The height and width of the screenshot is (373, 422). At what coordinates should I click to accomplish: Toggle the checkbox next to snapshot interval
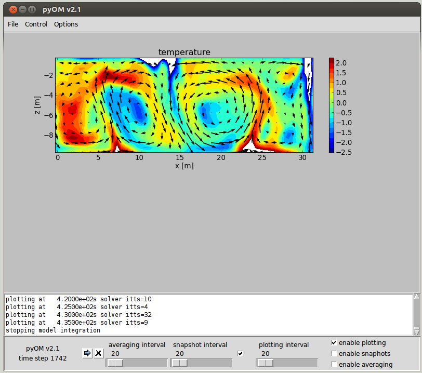point(240,354)
